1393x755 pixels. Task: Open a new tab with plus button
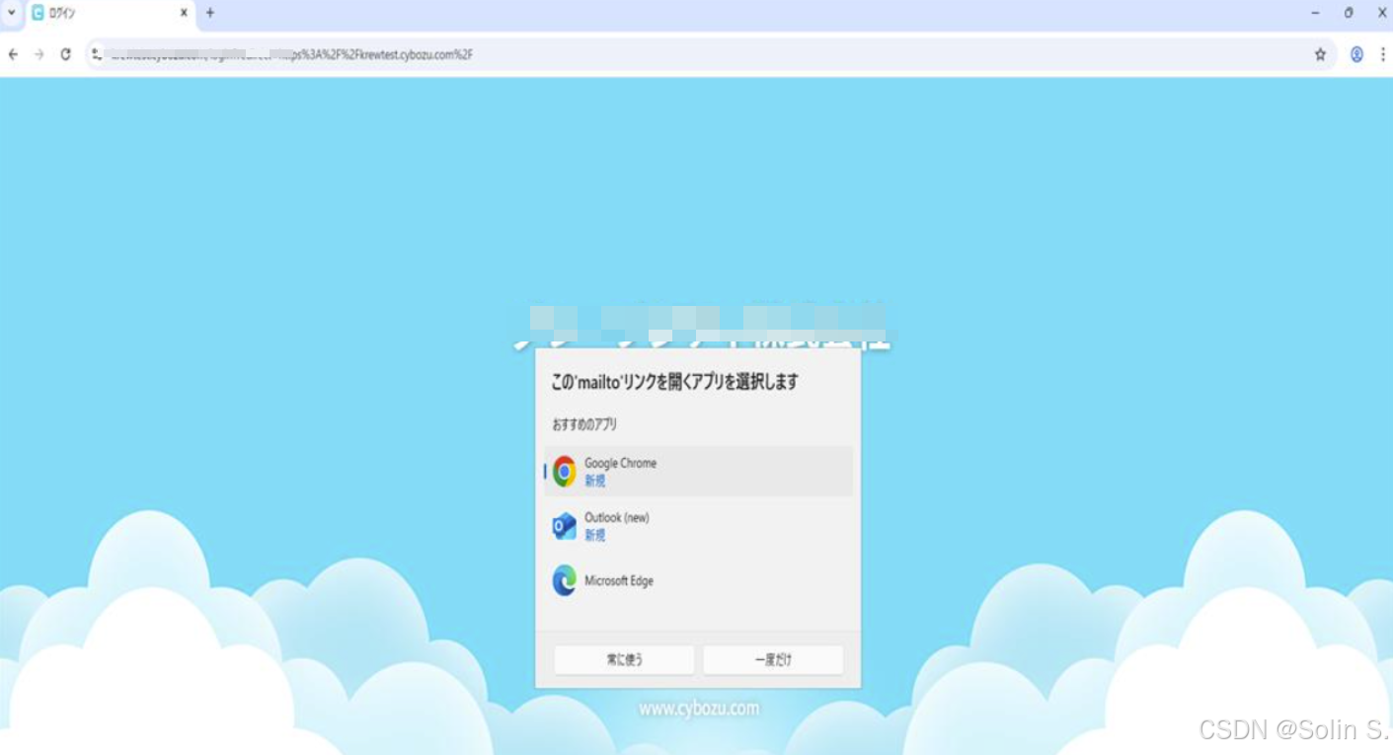[209, 13]
